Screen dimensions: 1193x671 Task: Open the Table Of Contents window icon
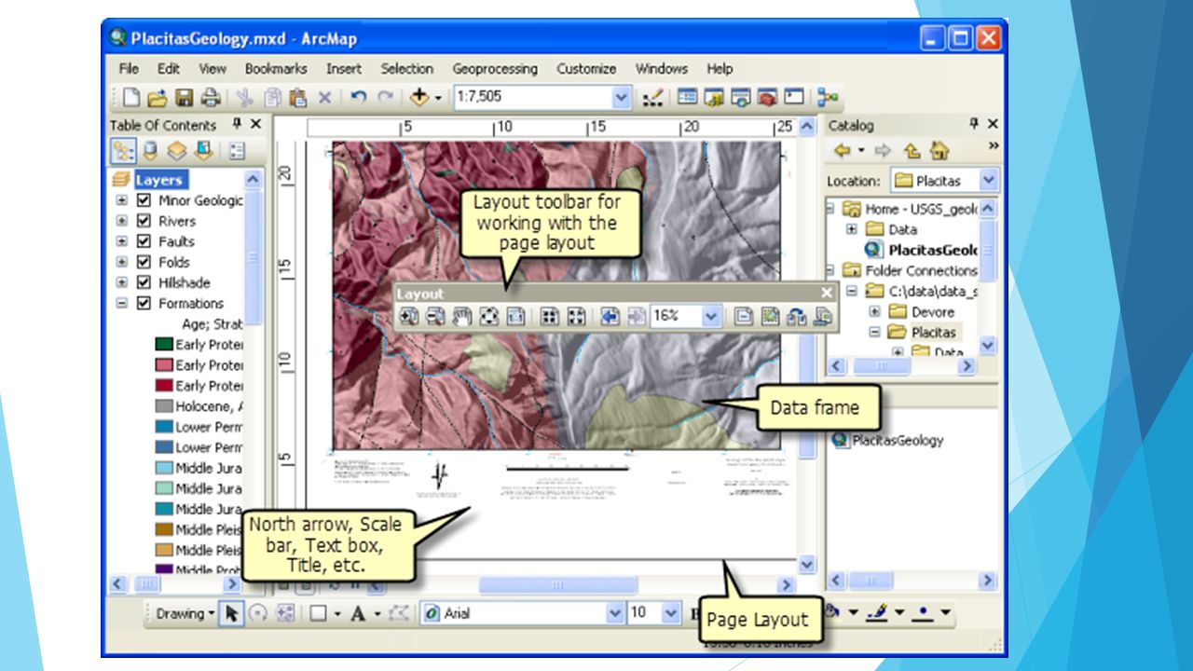tap(688, 97)
